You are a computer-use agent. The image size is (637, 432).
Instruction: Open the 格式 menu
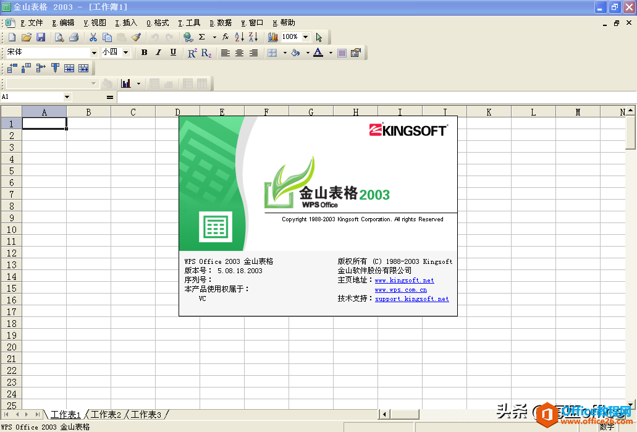[158, 23]
